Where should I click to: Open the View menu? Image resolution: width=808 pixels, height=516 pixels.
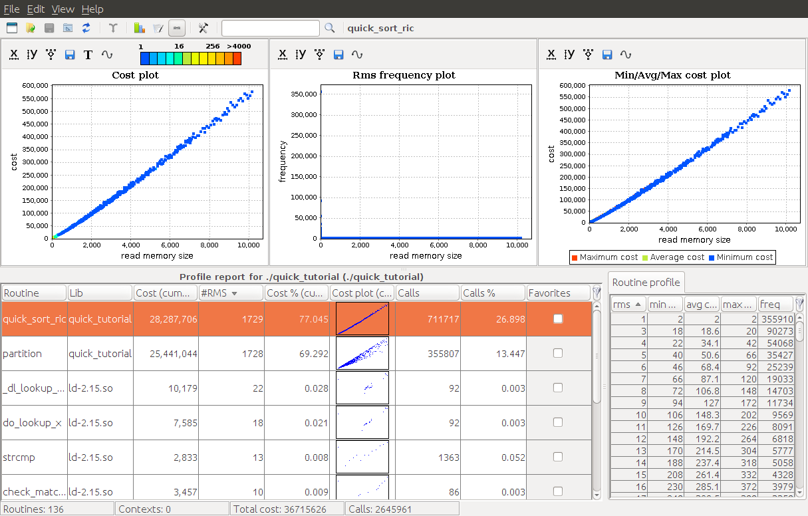[63, 9]
